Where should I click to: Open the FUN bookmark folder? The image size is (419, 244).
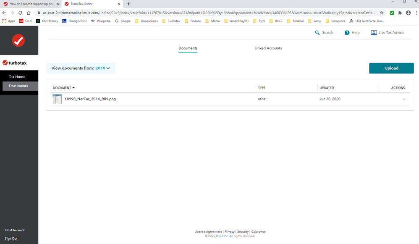[259, 21]
